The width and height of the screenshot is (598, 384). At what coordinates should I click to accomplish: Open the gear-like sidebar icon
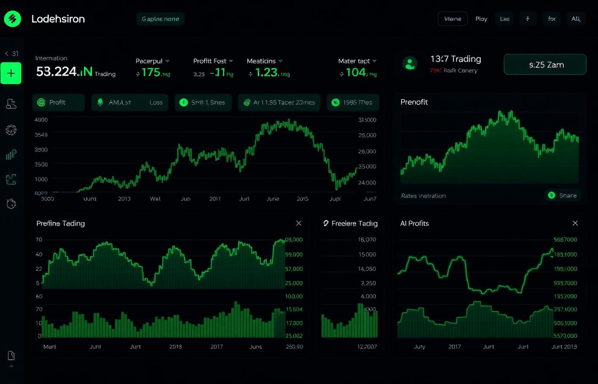pyautogui.click(x=11, y=130)
